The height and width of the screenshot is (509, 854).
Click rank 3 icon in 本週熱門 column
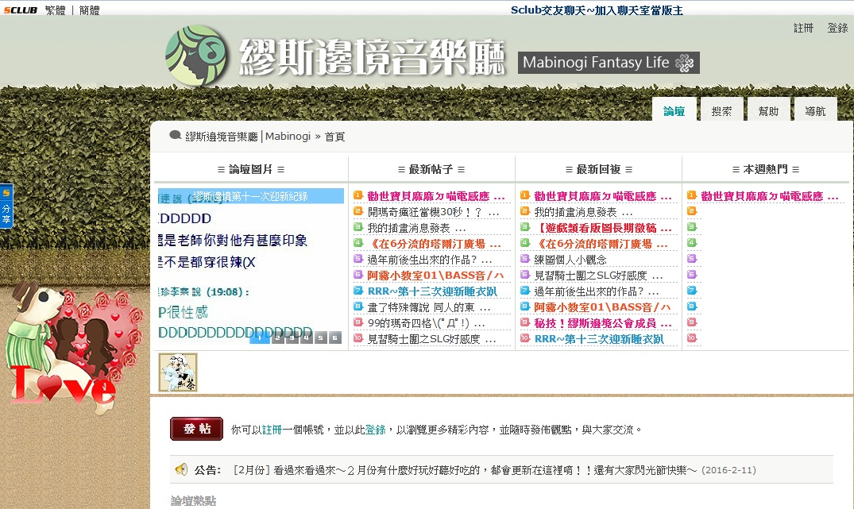692,226
